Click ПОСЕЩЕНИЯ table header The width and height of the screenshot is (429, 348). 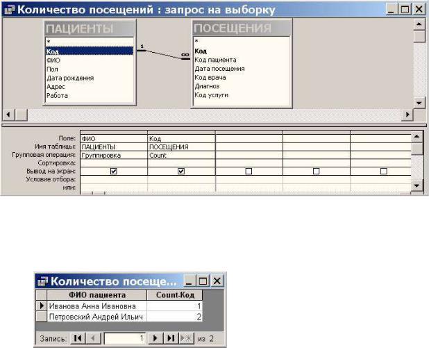pyautogui.click(x=242, y=28)
